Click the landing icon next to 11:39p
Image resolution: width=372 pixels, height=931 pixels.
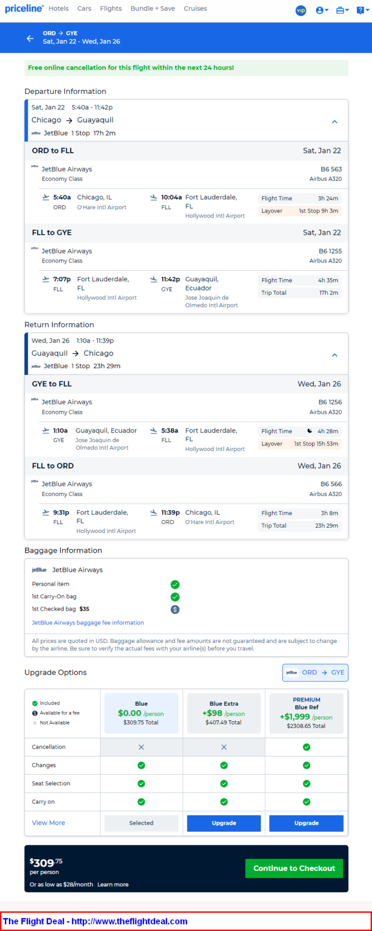click(154, 512)
